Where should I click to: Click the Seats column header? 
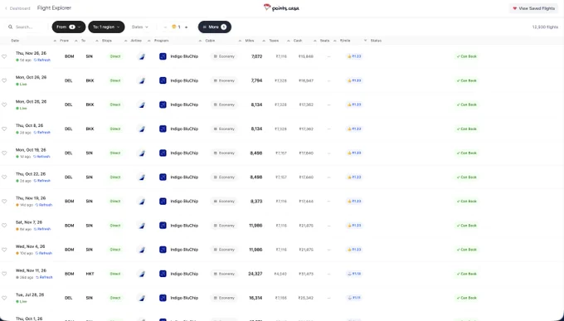(325, 41)
